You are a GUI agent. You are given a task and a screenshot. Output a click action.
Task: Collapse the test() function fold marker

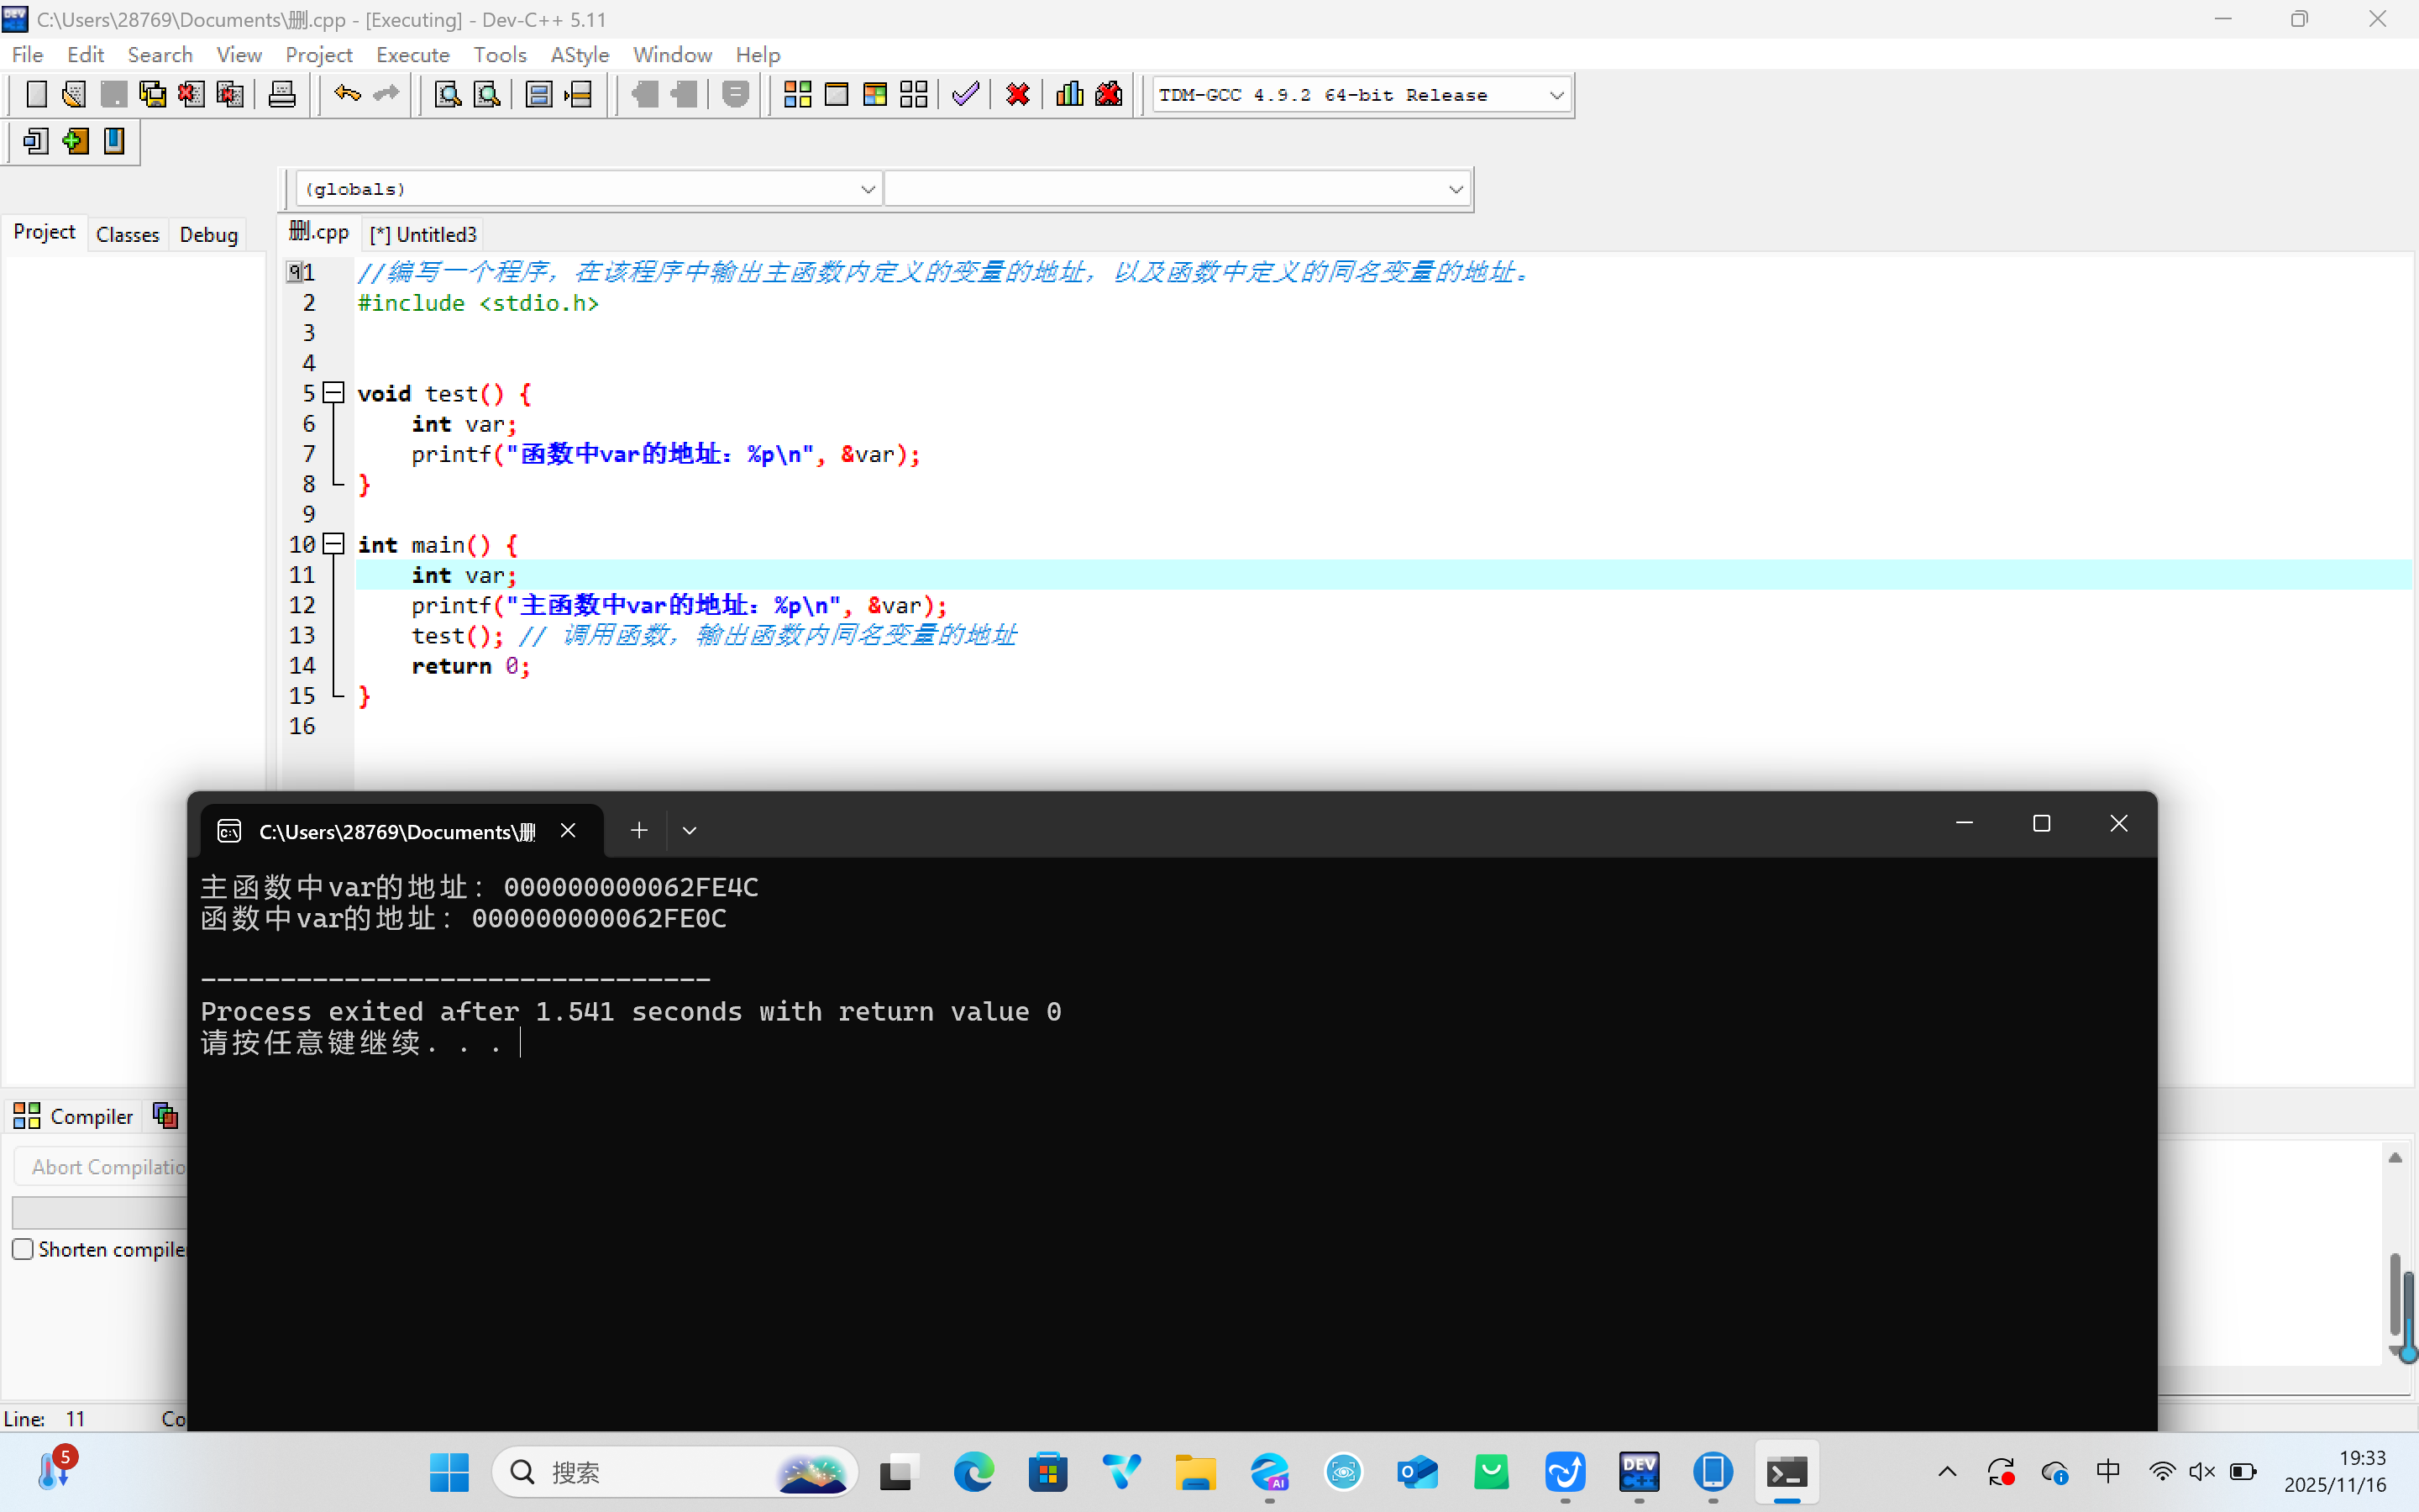coord(335,393)
